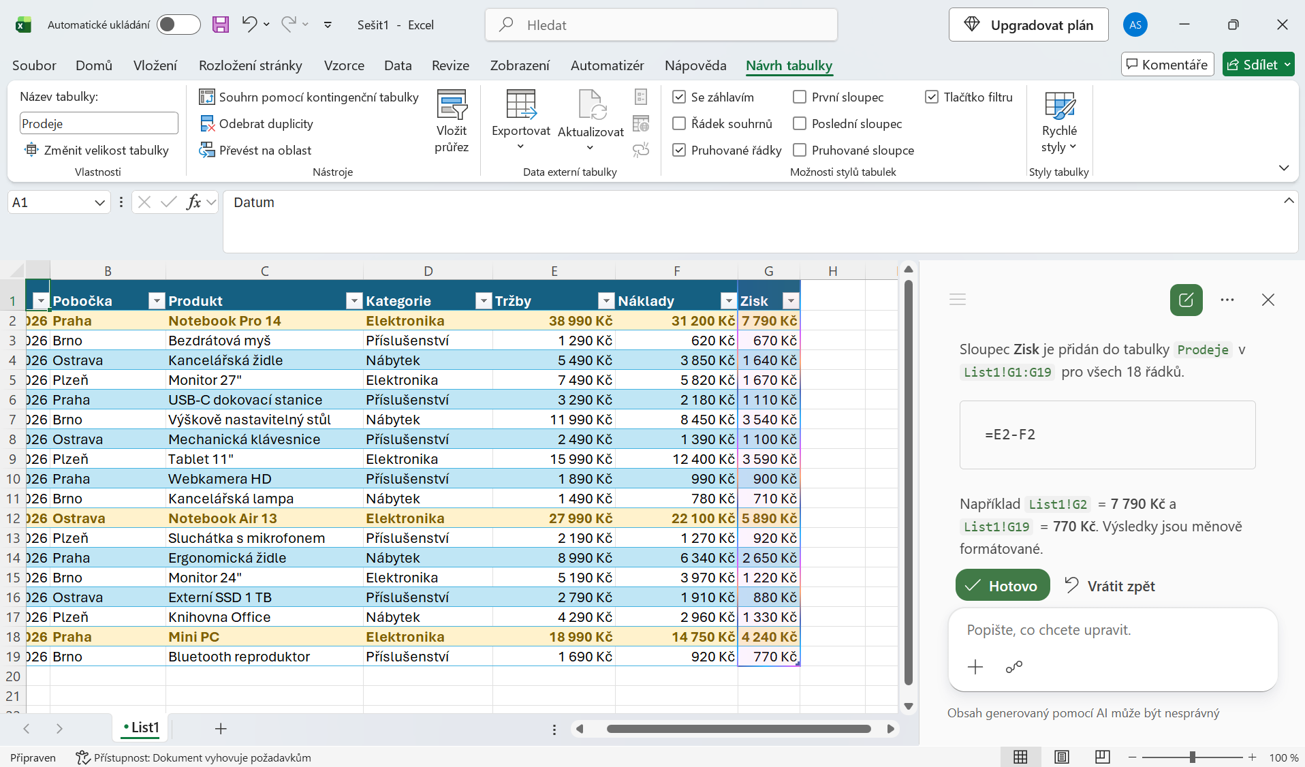Close the Copilot side pane
Viewport: 1305px width, 767px height.
(1268, 300)
